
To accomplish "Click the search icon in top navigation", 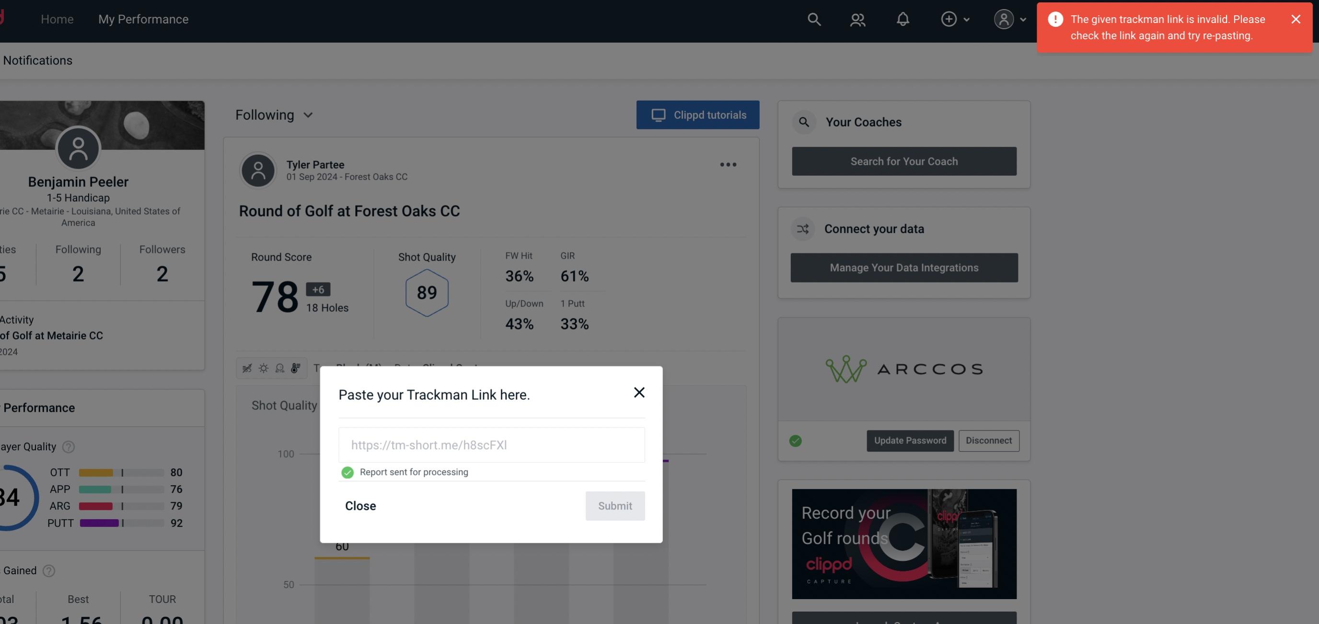I will 813,19.
